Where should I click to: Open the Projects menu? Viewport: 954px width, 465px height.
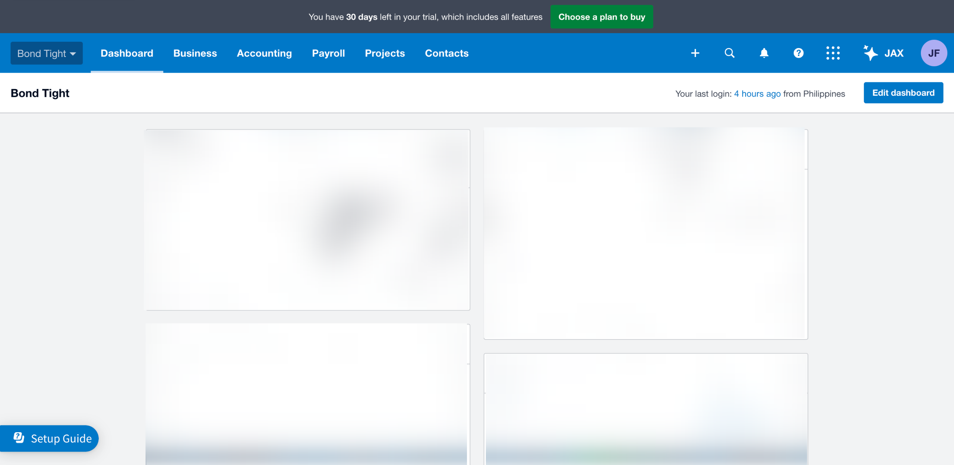tap(385, 53)
